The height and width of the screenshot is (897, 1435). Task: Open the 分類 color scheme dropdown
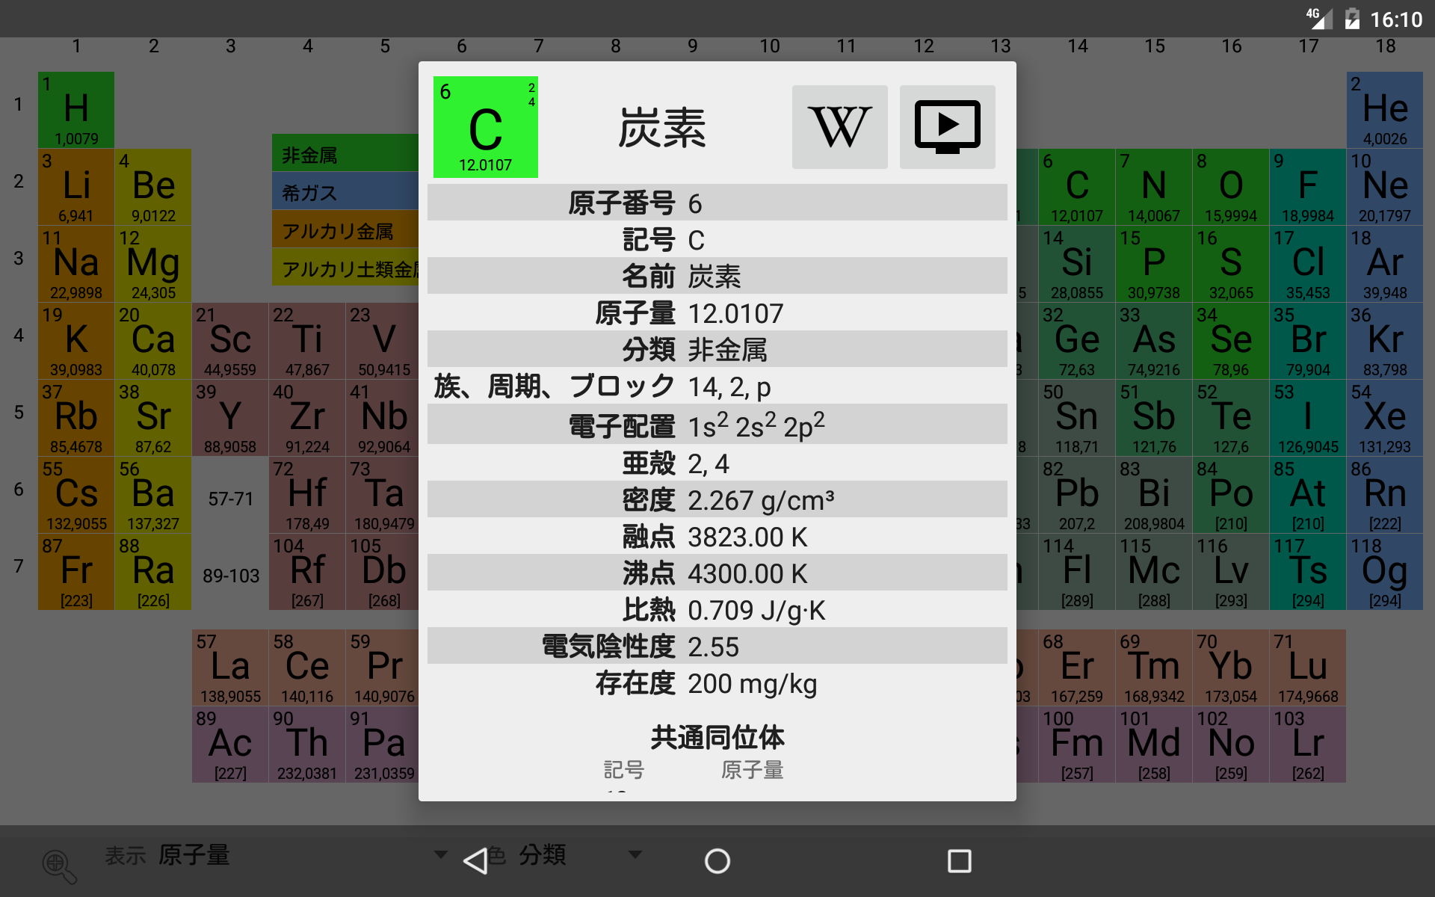543,854
